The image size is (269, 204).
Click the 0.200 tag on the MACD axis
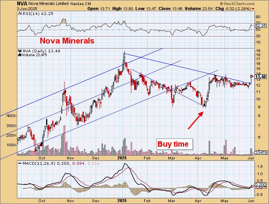click(x=261, y=185)
